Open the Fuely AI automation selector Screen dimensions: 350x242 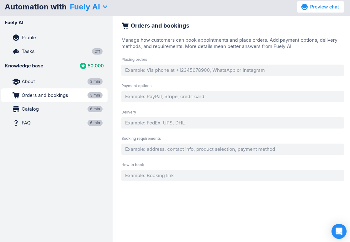85,7
